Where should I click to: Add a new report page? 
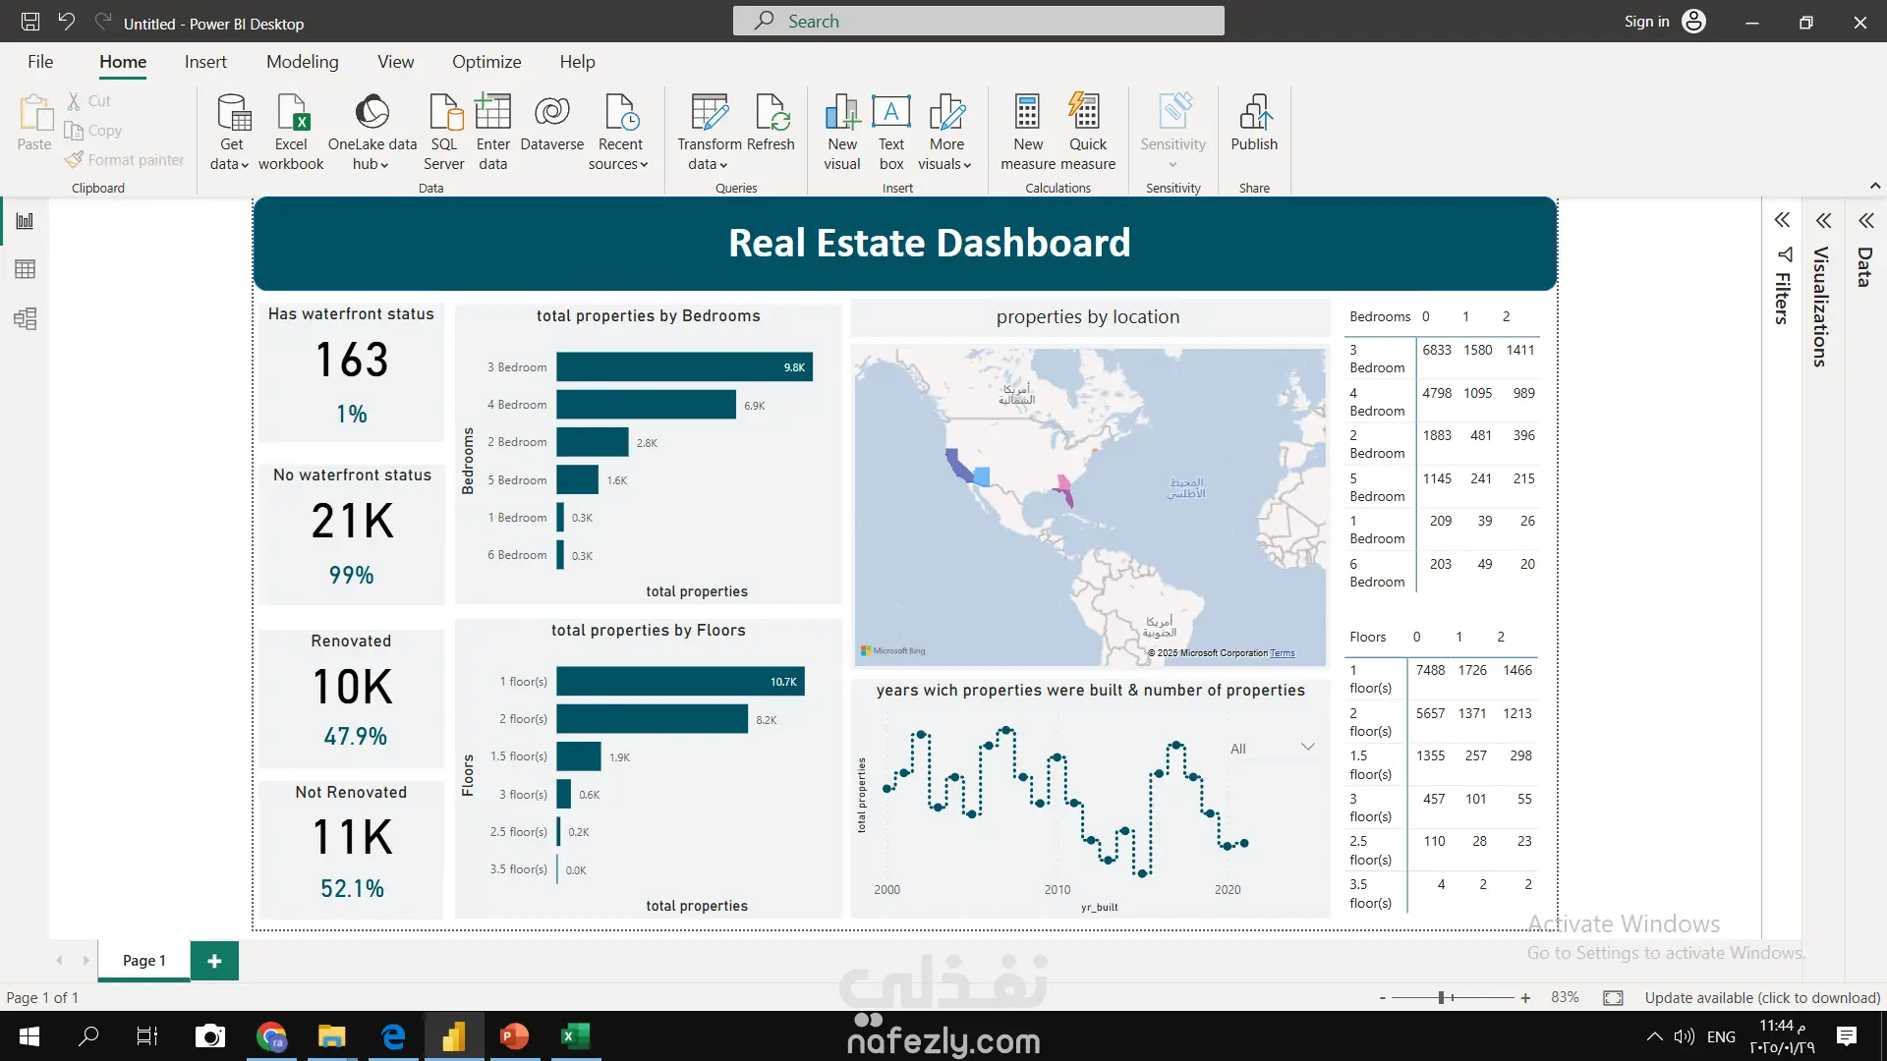(x=214, y=961)
